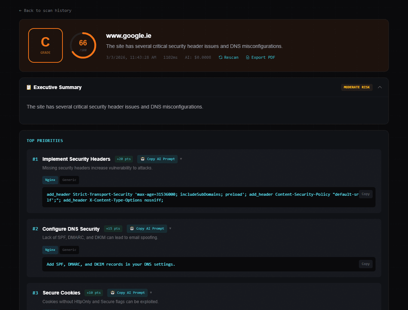Click the C grade badge
The width and height of the screenshot is (408, 310).
pyautogui.click(x=45, y=45)
